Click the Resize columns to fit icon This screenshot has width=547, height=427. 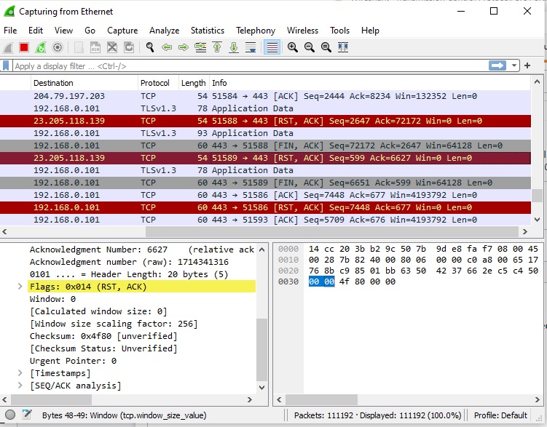(343, 47)
